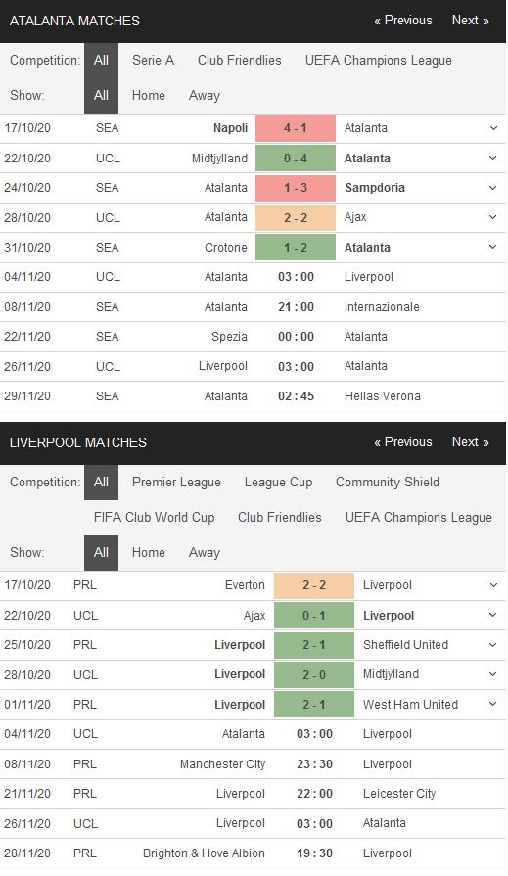Open the 2-0 Liverpool Midtjylland score
Viewport: 508px width, 876px height.
314,675
